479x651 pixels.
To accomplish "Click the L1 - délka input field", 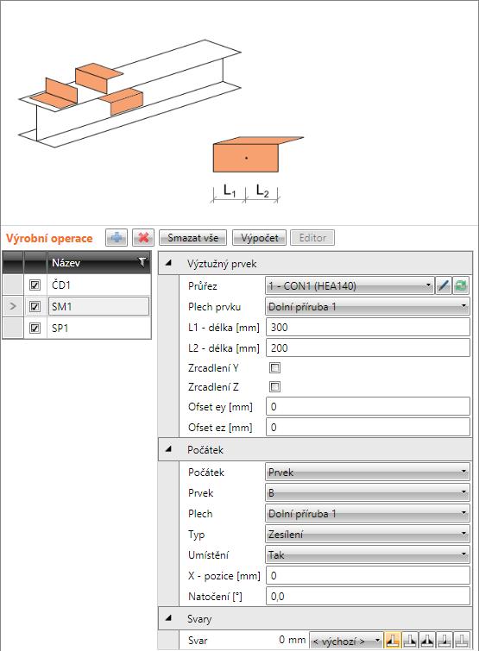I will point(368,327).
